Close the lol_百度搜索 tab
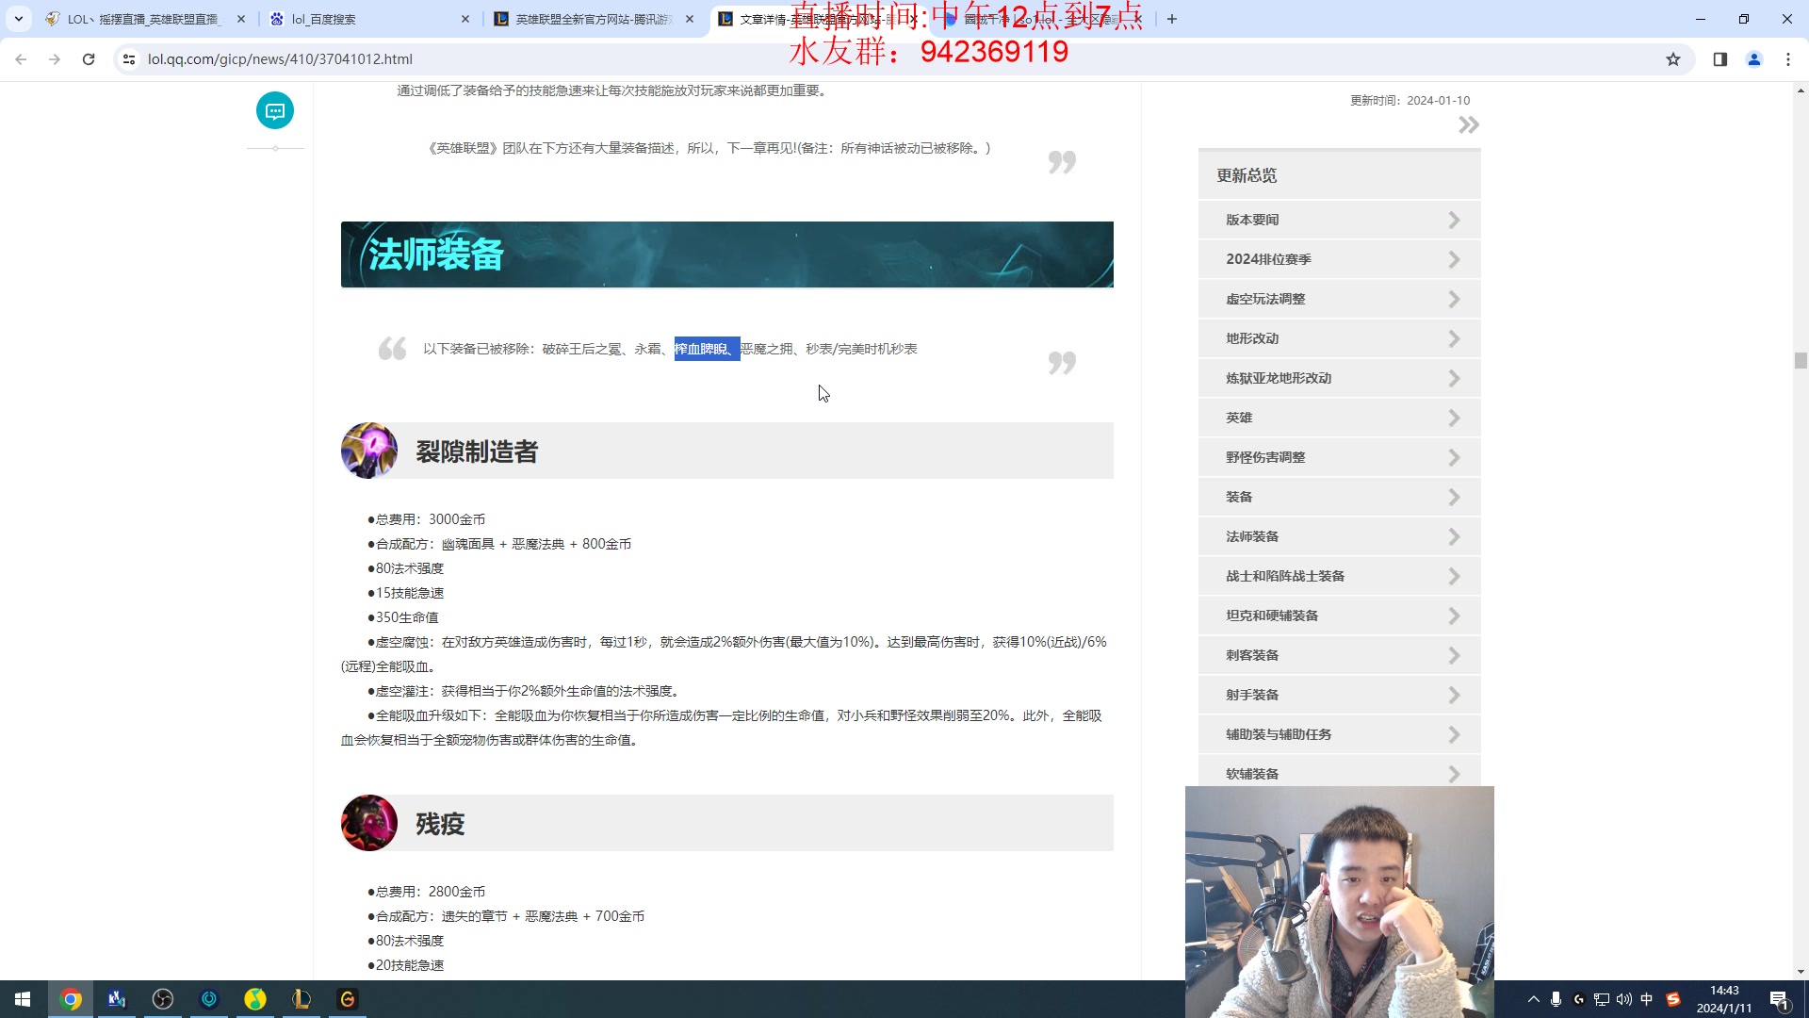 coord(465,19)
